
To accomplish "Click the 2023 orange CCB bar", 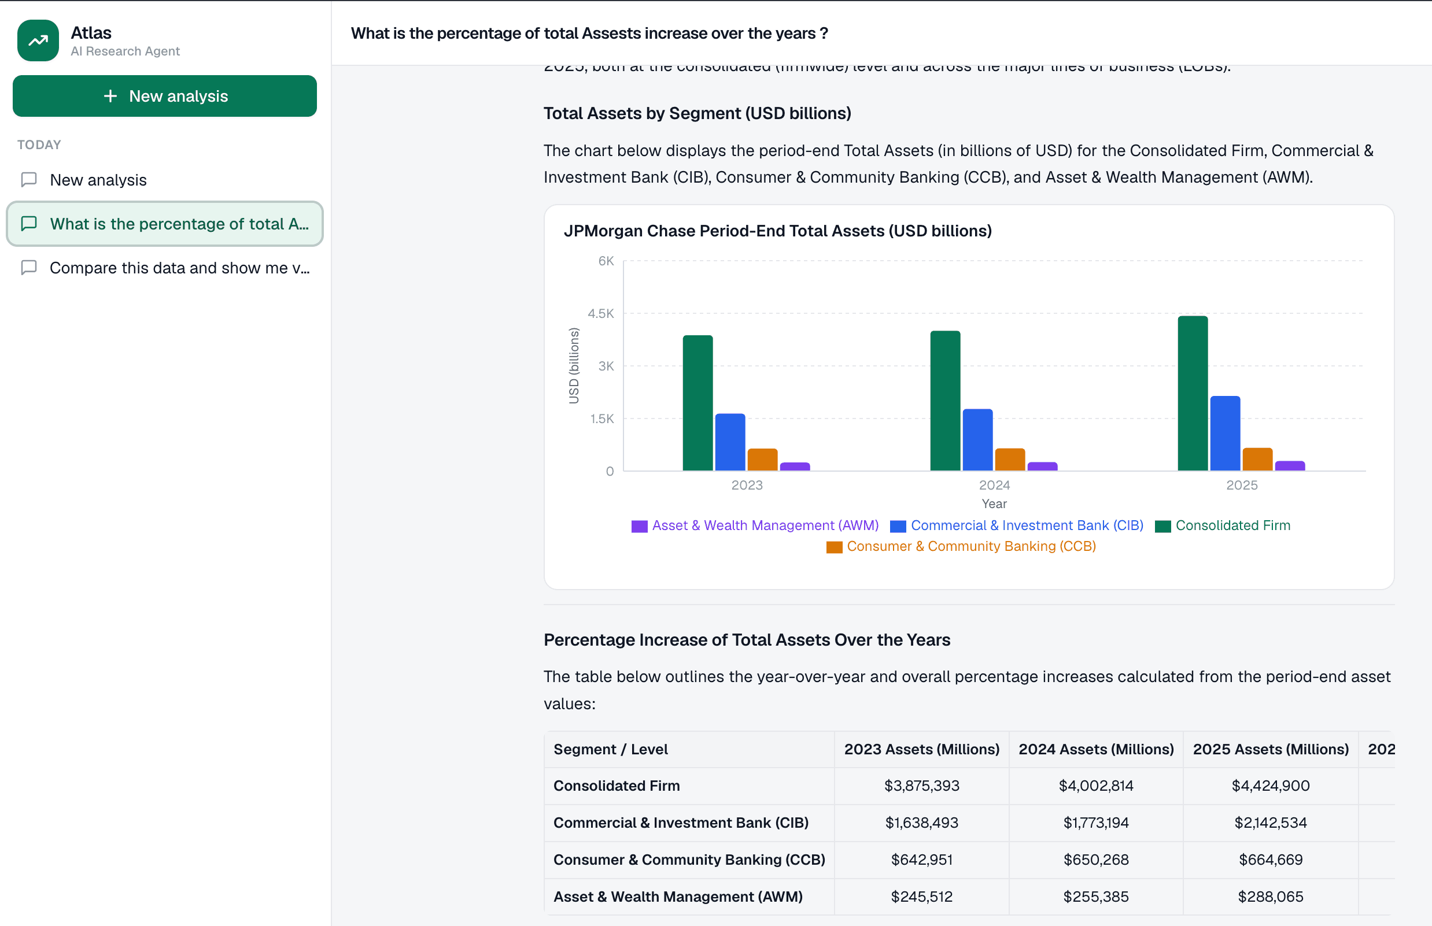I will (x=762, y=460).
